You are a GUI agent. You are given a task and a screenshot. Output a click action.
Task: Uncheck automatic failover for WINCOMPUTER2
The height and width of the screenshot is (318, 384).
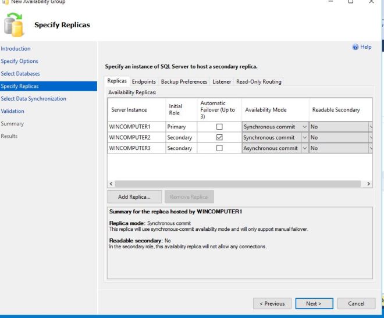[x=219, y=138]
